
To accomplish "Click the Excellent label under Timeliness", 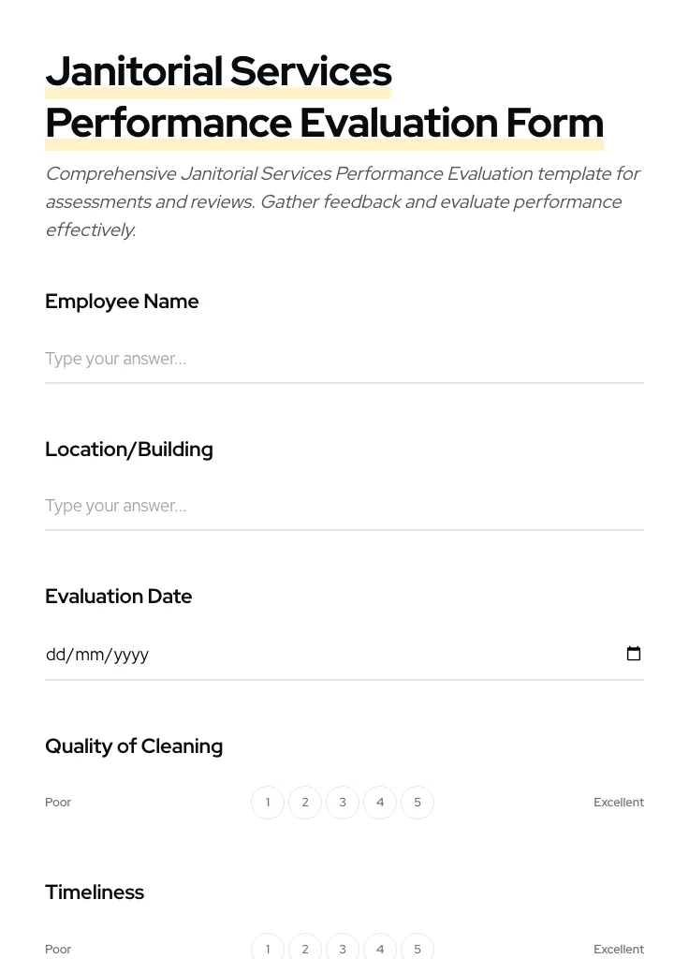I will coord(619,949).
